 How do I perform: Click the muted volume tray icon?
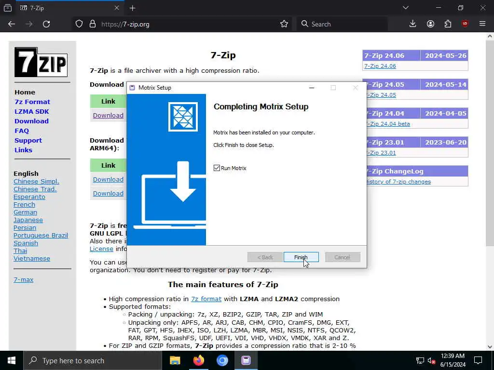[432, 360]
